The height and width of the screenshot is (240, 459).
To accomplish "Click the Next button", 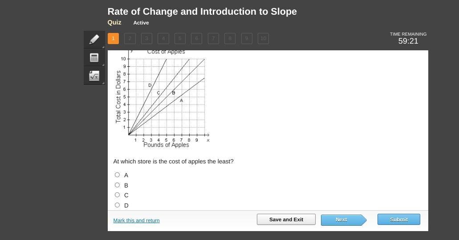I will (x=341, y=220).
